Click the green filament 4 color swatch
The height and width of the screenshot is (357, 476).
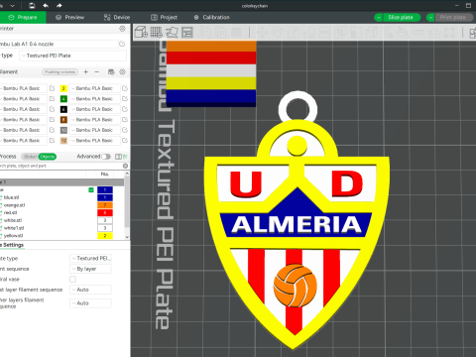point(63,99)
